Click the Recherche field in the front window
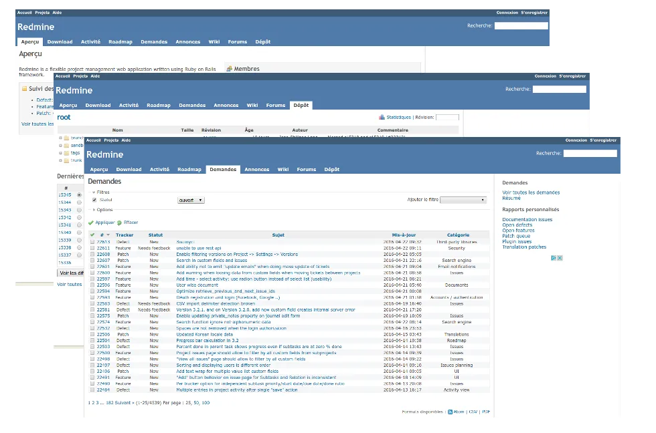This screenshot has width=656, height=433. (x=590, y=153)
